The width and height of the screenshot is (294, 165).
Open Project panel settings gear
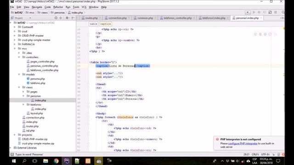[x=67, y=18]
